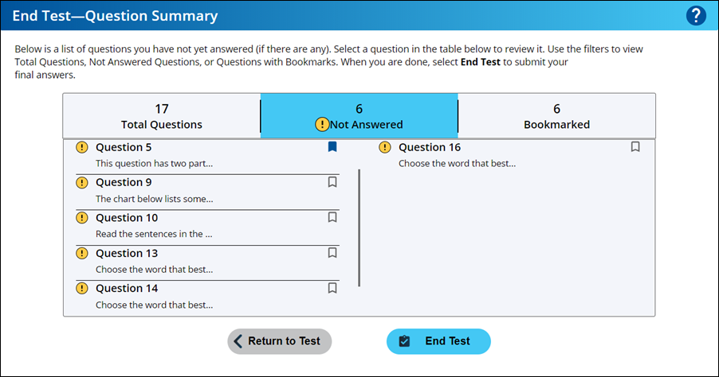The image size is (719, 377).
Task: Remove the bookmark from Question 5
Action: 332,146
